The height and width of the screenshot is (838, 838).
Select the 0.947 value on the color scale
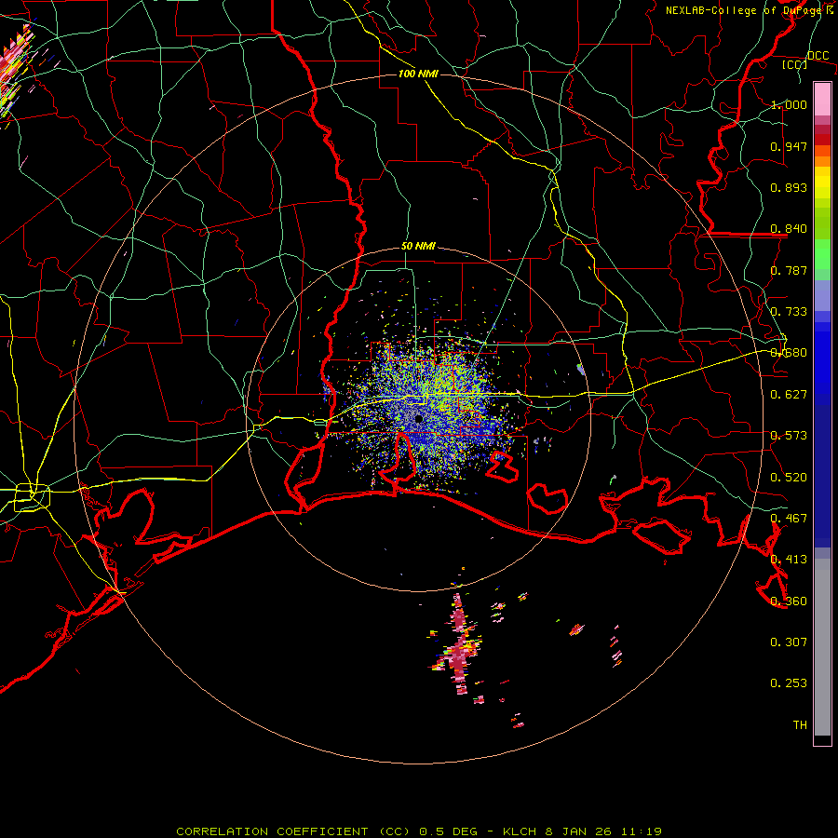point(789,146)
